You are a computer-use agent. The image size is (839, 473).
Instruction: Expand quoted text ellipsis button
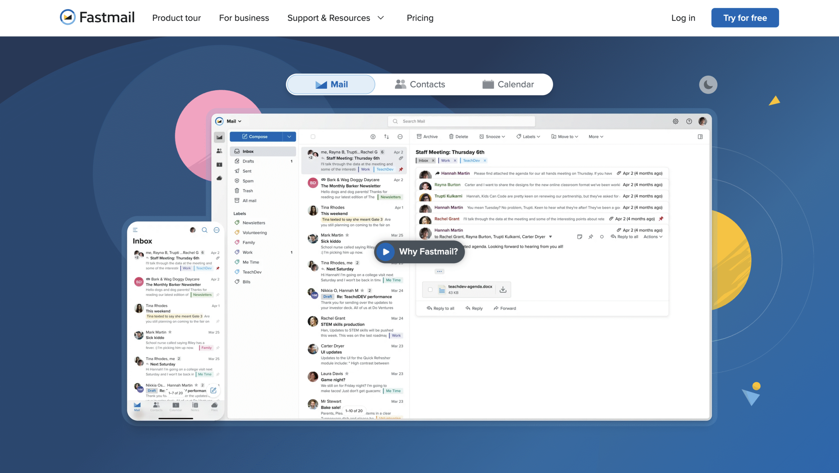pyautogui.click(x=439, y=271)
